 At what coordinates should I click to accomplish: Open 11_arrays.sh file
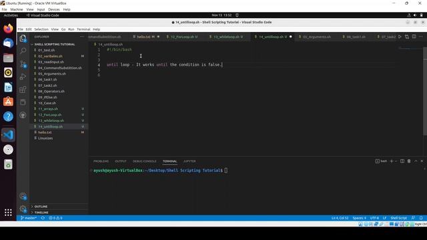(48, 109)
